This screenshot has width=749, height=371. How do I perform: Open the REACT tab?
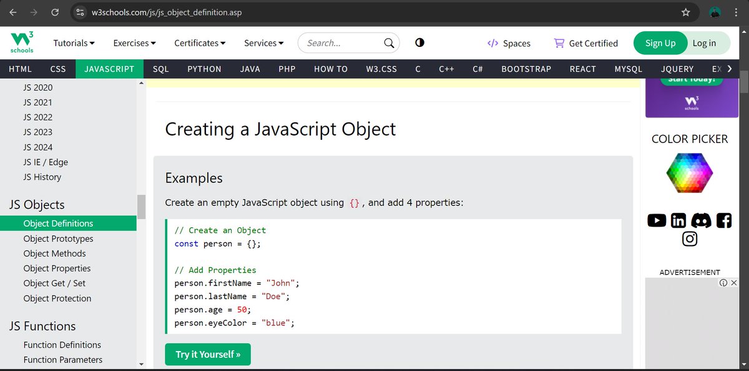click(x=583, y=69)
